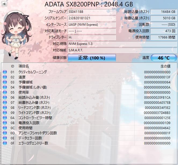
Task: Click the interface field UASP (NVM Express)
Action: (92, 25)
